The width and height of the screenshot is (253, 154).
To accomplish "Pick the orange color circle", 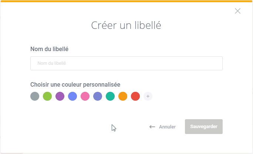I will pyautogui.click(x=123, y=96).
